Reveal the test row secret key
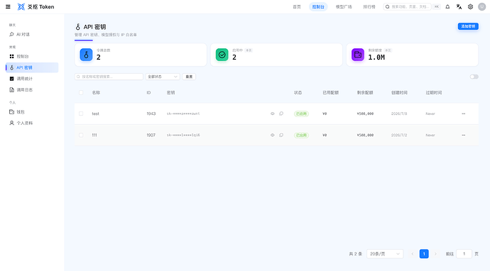The image size is (490, 271). [273, 114]
